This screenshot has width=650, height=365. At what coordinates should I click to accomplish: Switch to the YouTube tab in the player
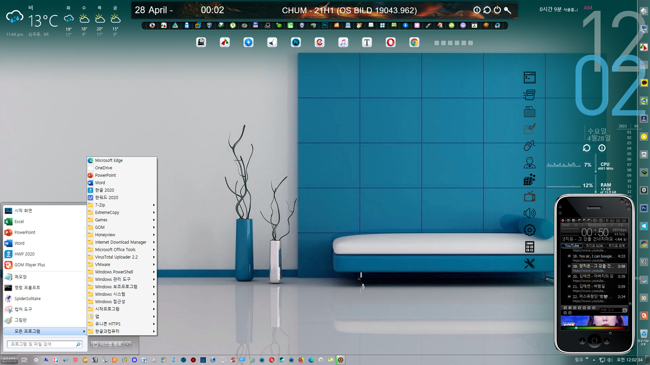(x=572, y=246)
